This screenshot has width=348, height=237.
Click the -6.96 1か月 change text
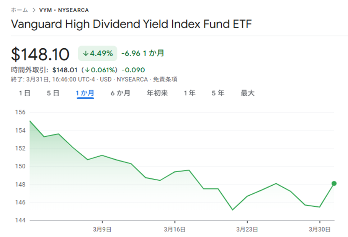click(143, 54)
